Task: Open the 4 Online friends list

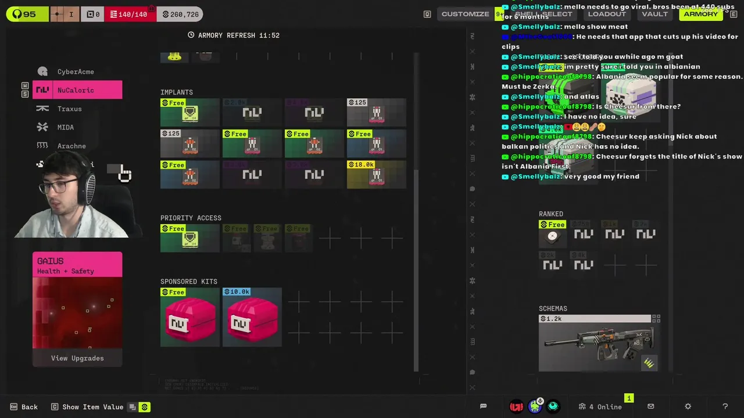Action: 600,407
